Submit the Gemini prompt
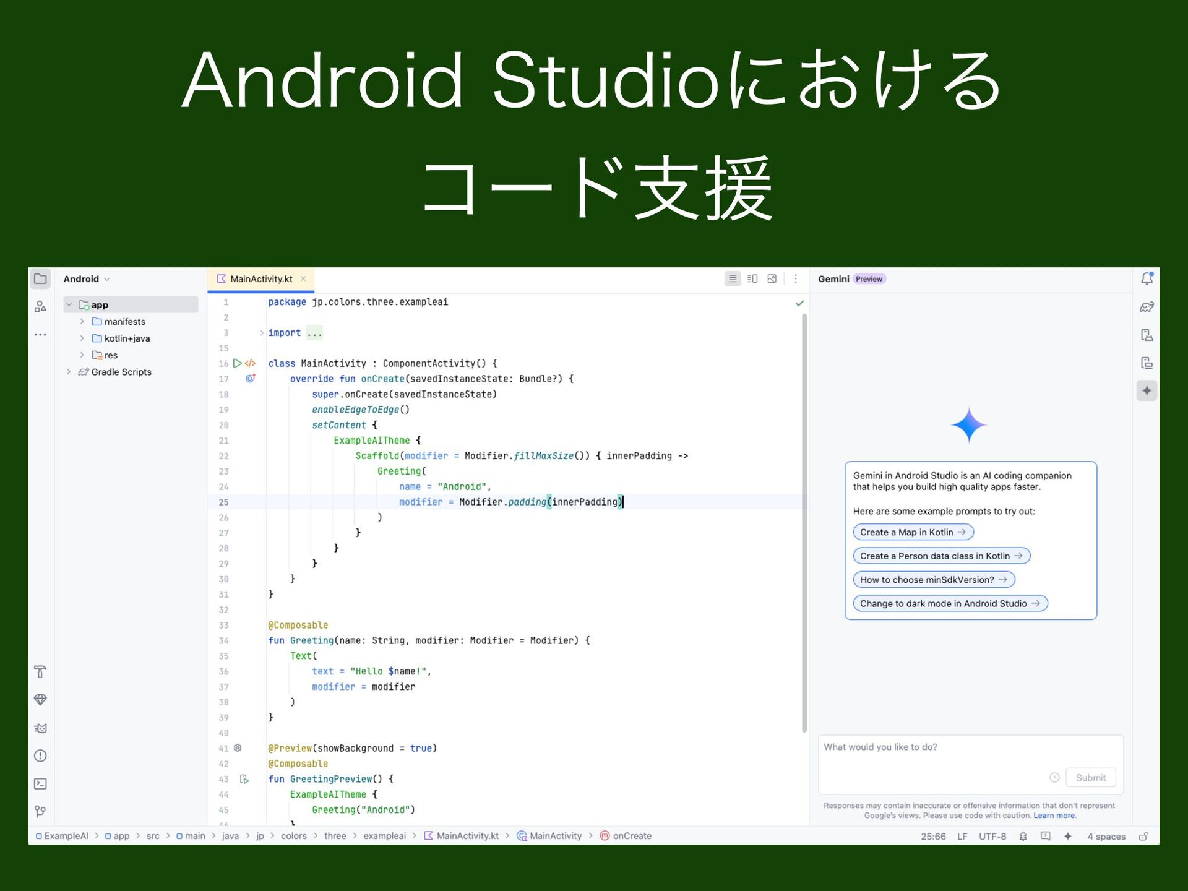The height and width of the screenshot is (891, 1188). pos(1090,778)
